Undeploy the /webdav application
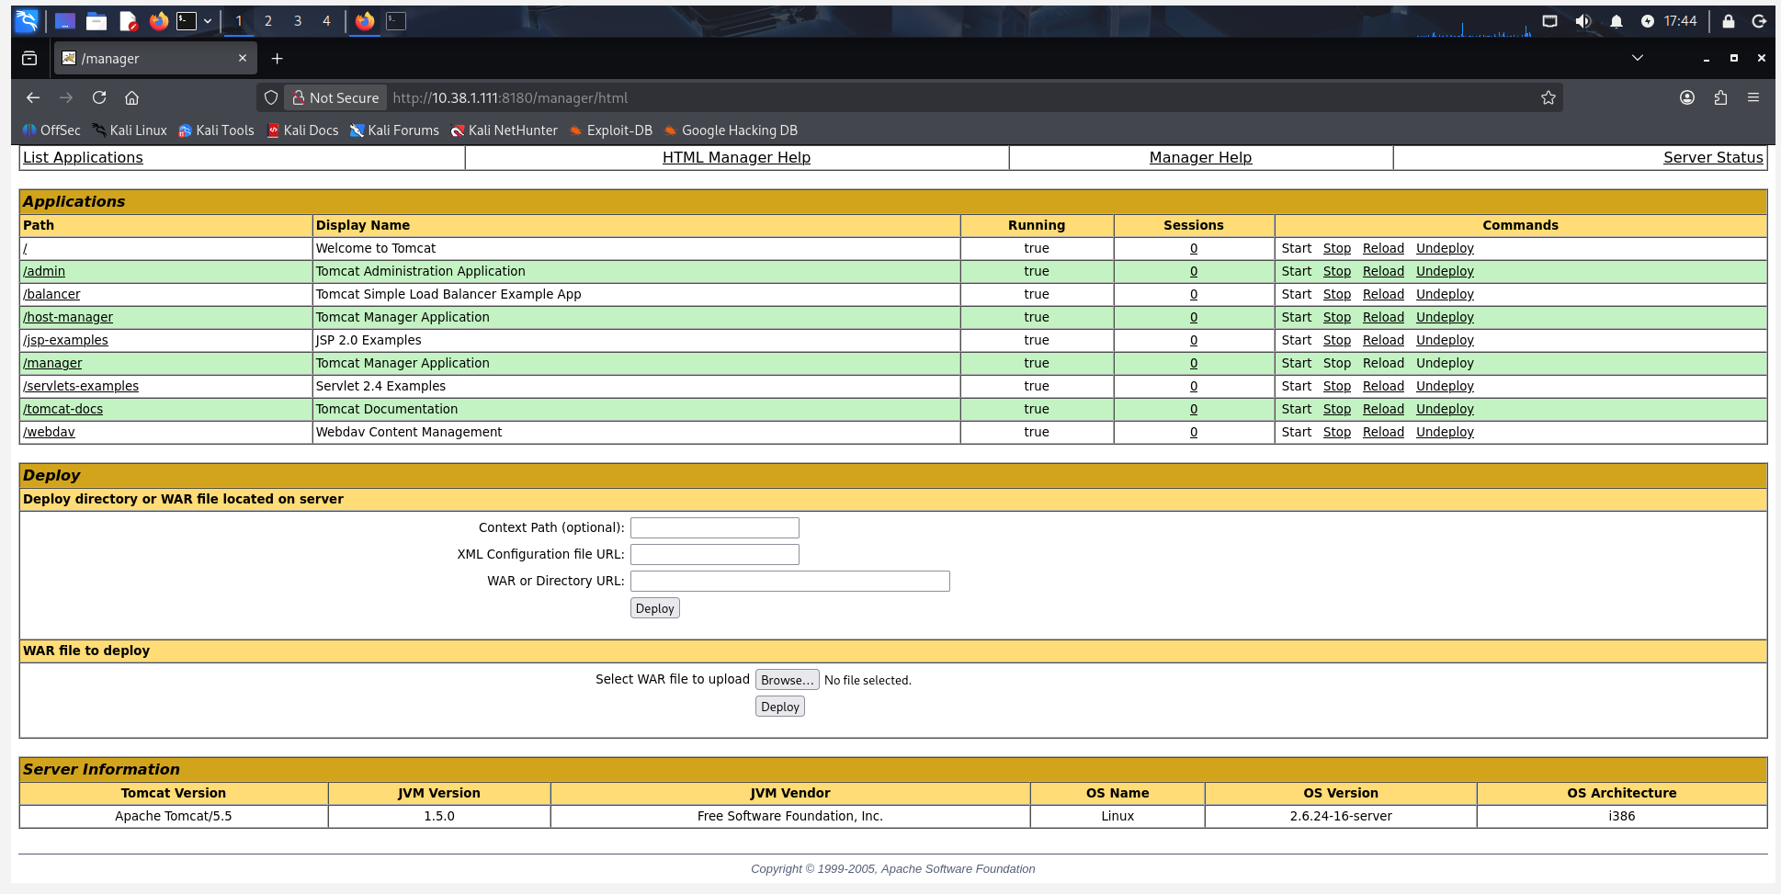The width and height of the screenshot is (1781, 894). tap(1445, 432)
